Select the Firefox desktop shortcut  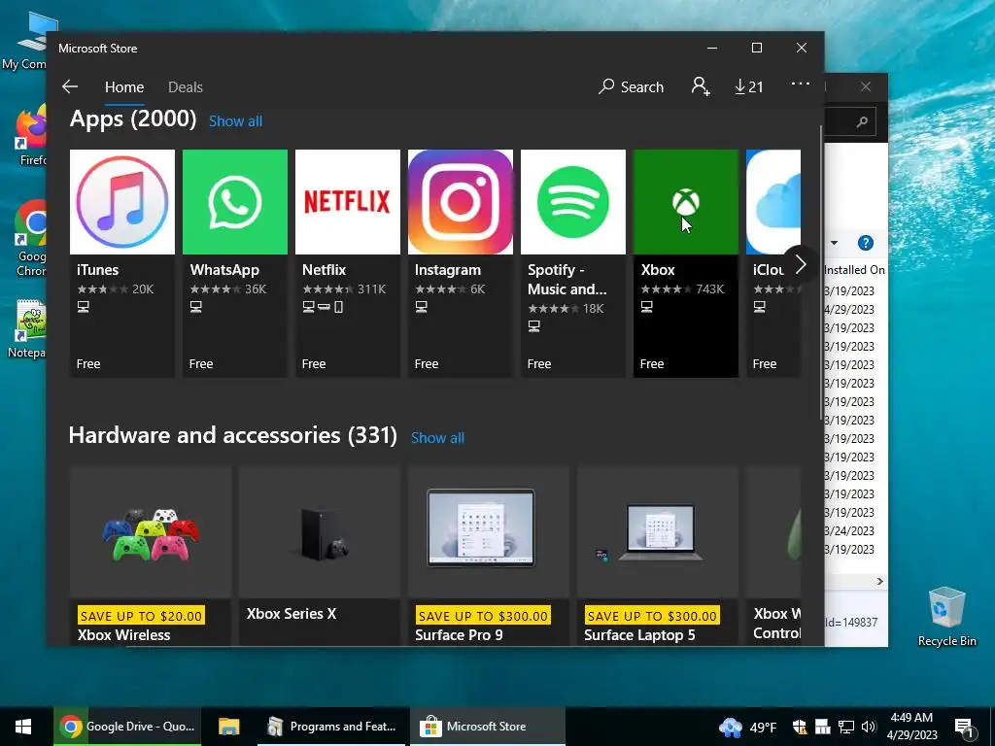[32, 136]
